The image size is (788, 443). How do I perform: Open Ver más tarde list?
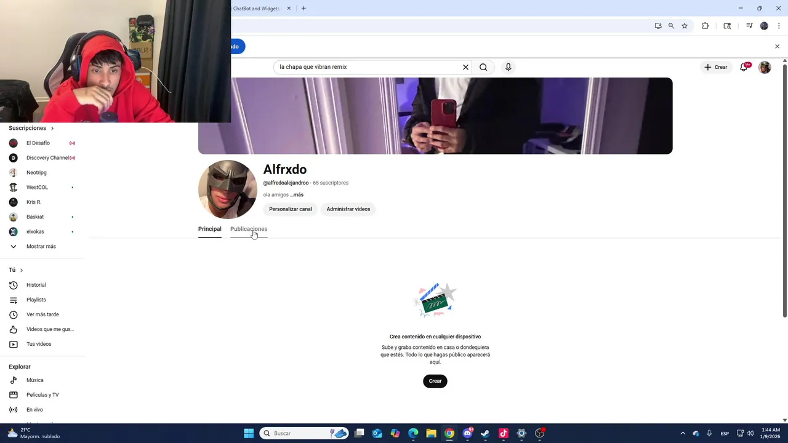(x=41, y=314)
